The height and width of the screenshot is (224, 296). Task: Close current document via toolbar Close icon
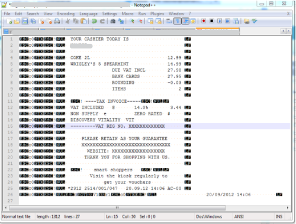[x=41, y=21]
